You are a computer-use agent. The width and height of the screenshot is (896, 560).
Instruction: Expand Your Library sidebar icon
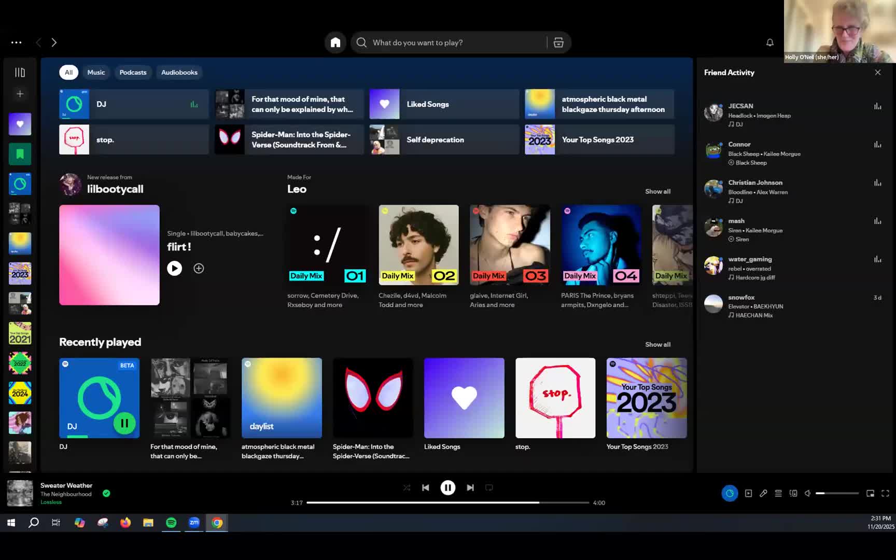pyautogui.click(x=20, y=73)
